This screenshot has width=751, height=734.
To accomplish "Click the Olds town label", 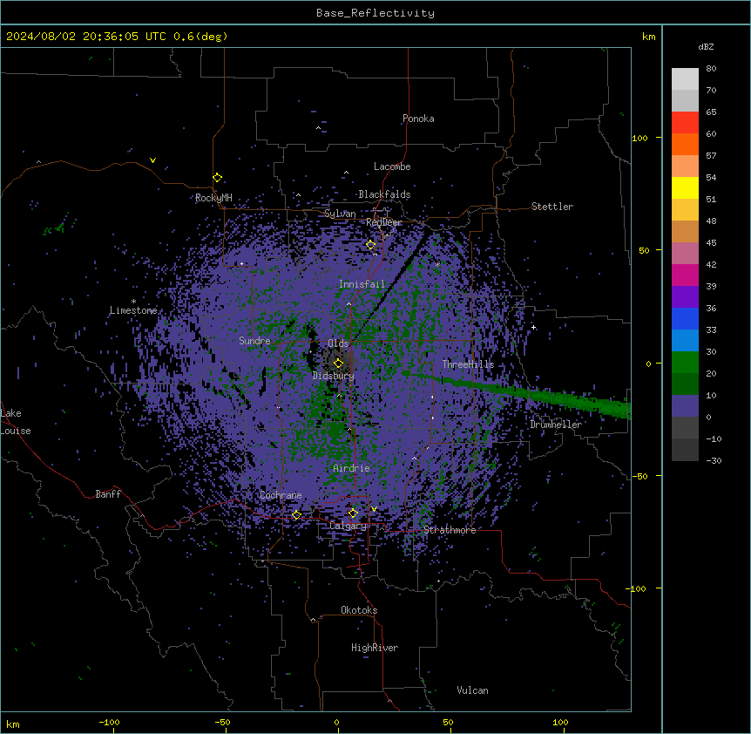I will [338, 343].
